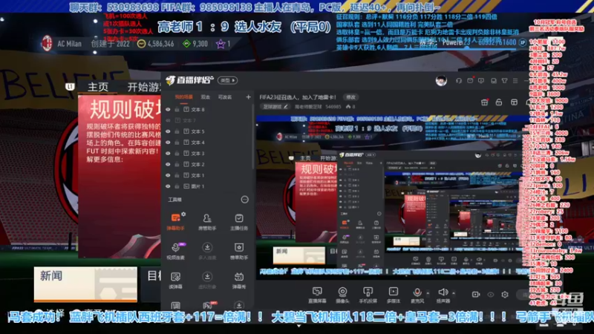Click the 4,586,346 coins balance
594x334 pixels.
tap(155, 44)
